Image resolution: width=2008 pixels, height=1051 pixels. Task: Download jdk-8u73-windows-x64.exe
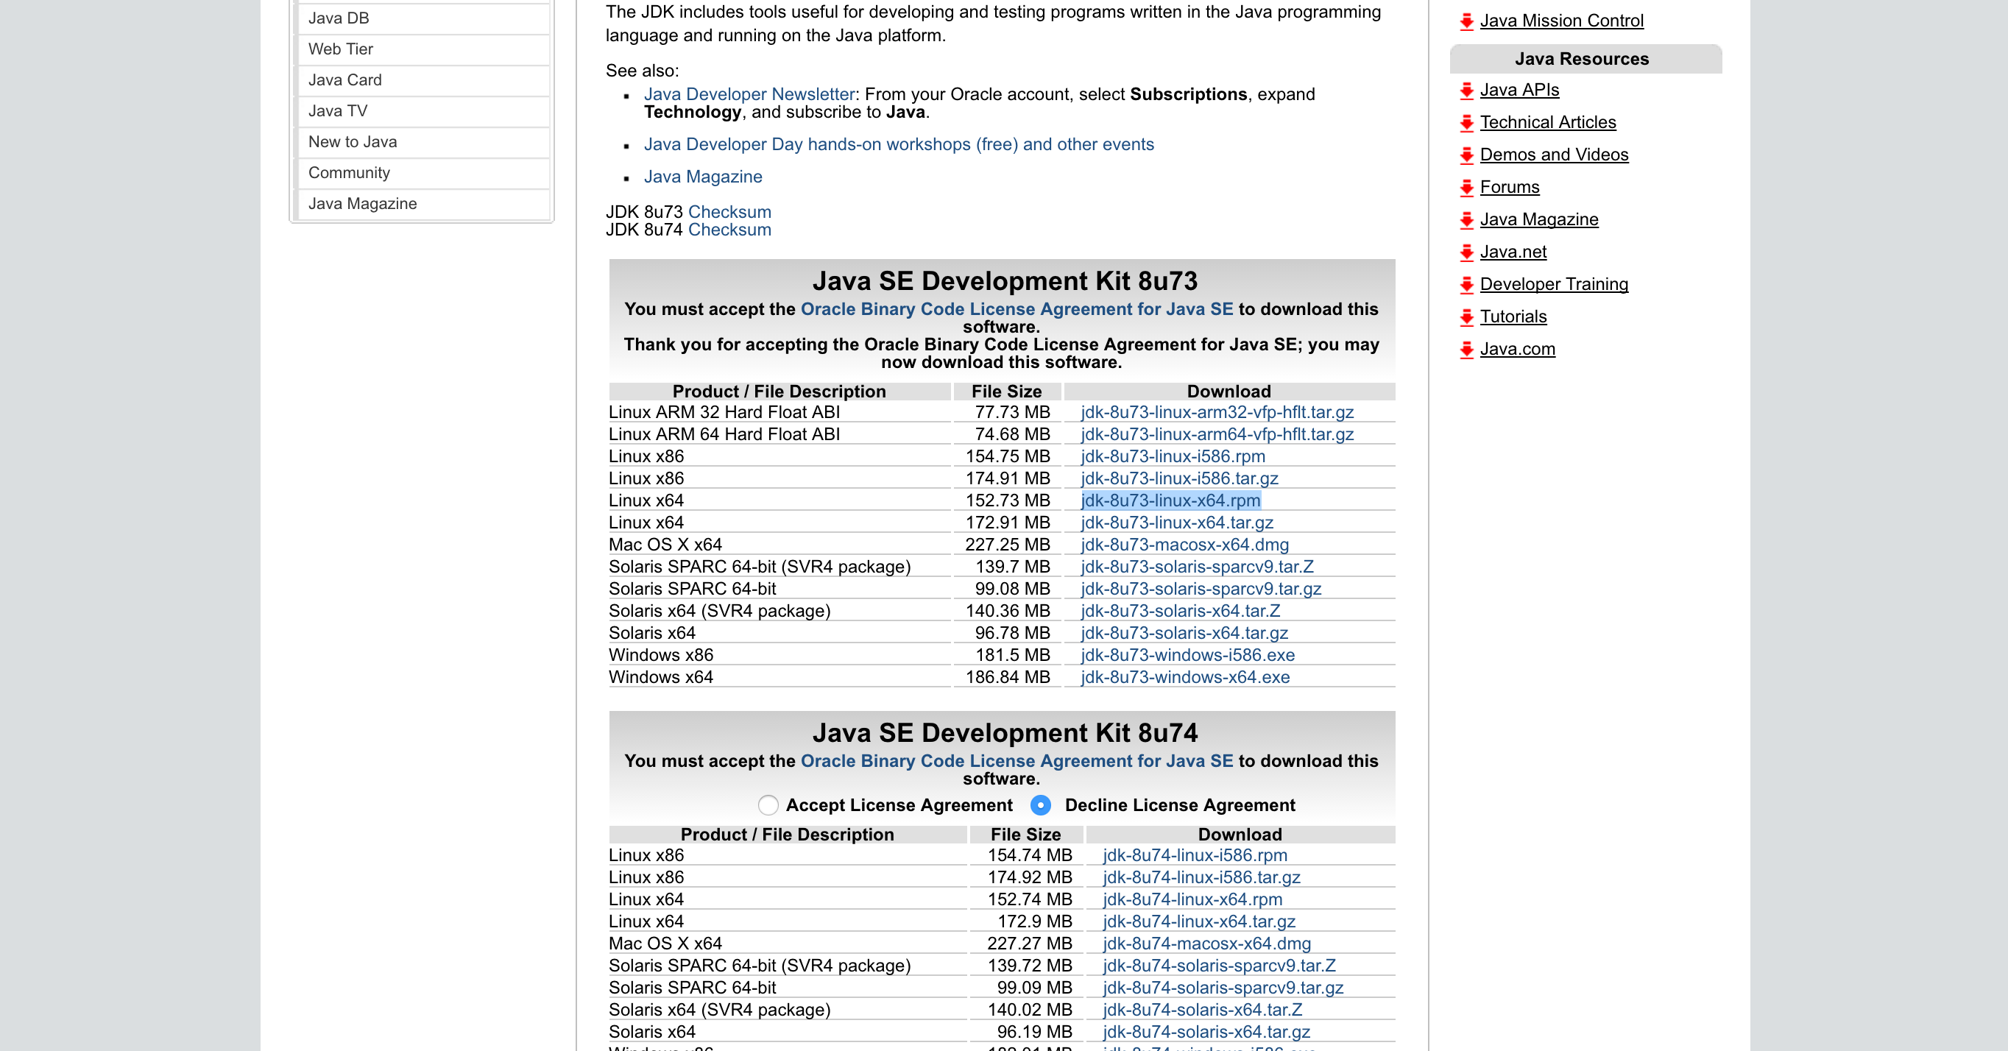click(1184, 677)
